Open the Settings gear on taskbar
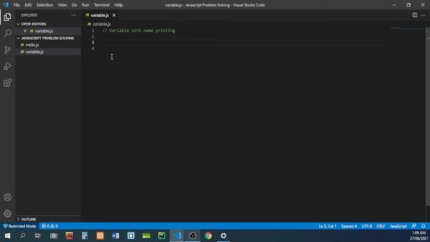The image size is (430, 242). pyautogui.click(x=224, y=236)
